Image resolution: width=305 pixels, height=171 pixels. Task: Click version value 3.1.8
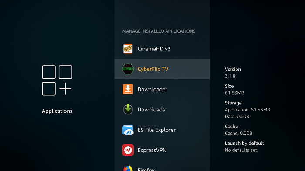pyautogui.click(x=230, y=76)
